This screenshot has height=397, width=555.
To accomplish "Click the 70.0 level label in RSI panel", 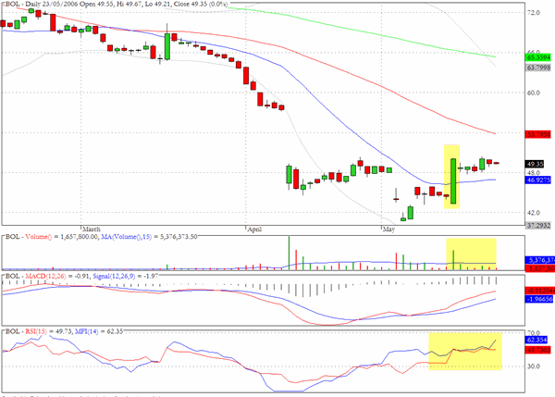I will click(534, 333).
